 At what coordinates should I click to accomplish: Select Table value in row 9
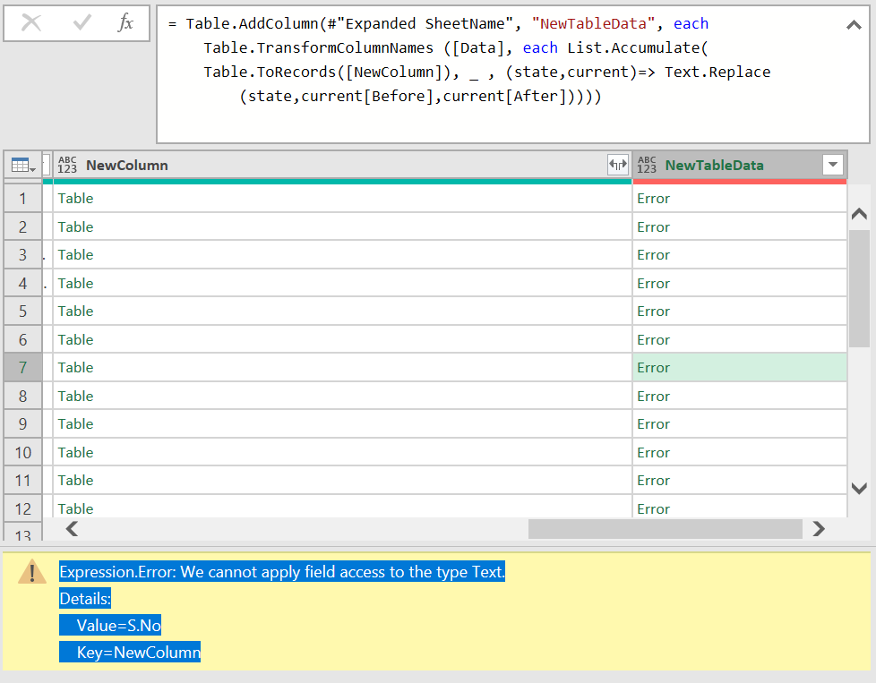tap(75, 424)
